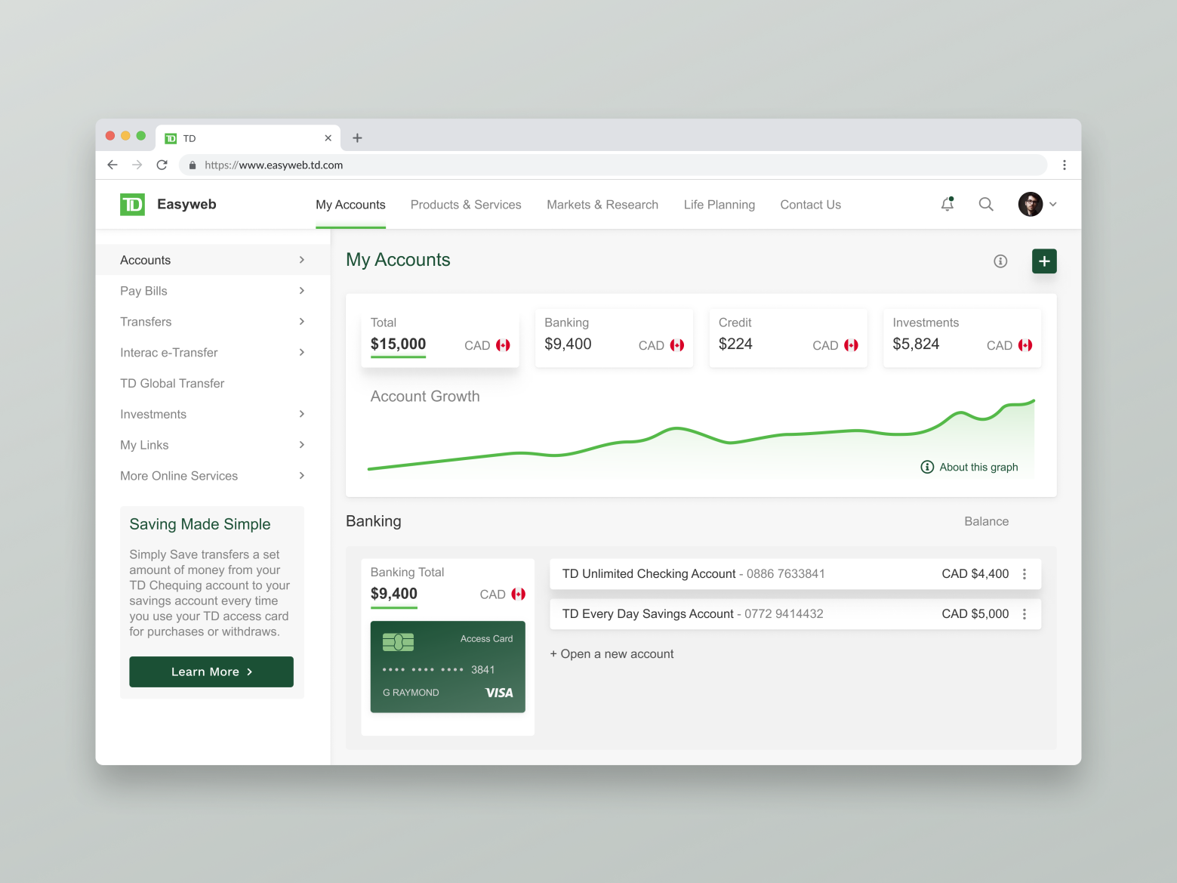Reload the current page
Screen dimensions: 1177x883
(x=162, y=165)
